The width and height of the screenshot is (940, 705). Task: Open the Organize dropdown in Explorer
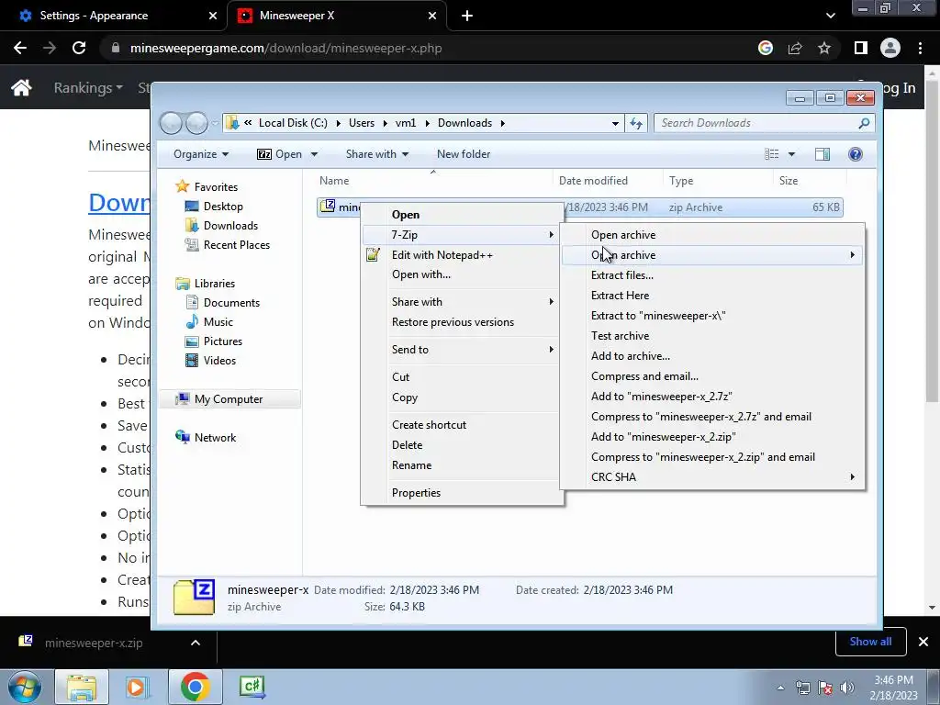pyautogui.click(x=201, y=154)
